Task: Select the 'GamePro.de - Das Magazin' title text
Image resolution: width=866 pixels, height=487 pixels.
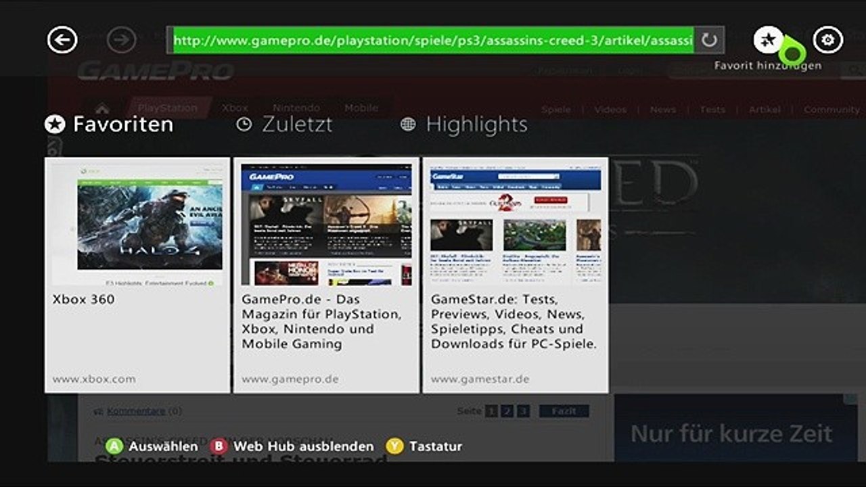Action: coord(321,321)
